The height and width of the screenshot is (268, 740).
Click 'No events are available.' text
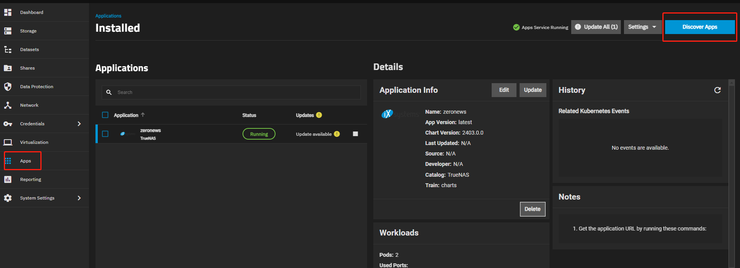pyautogui.click(x=640, y=148)
